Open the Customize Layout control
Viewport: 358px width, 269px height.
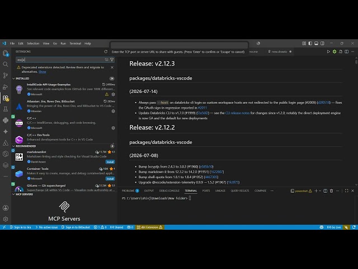coord(304,43)
